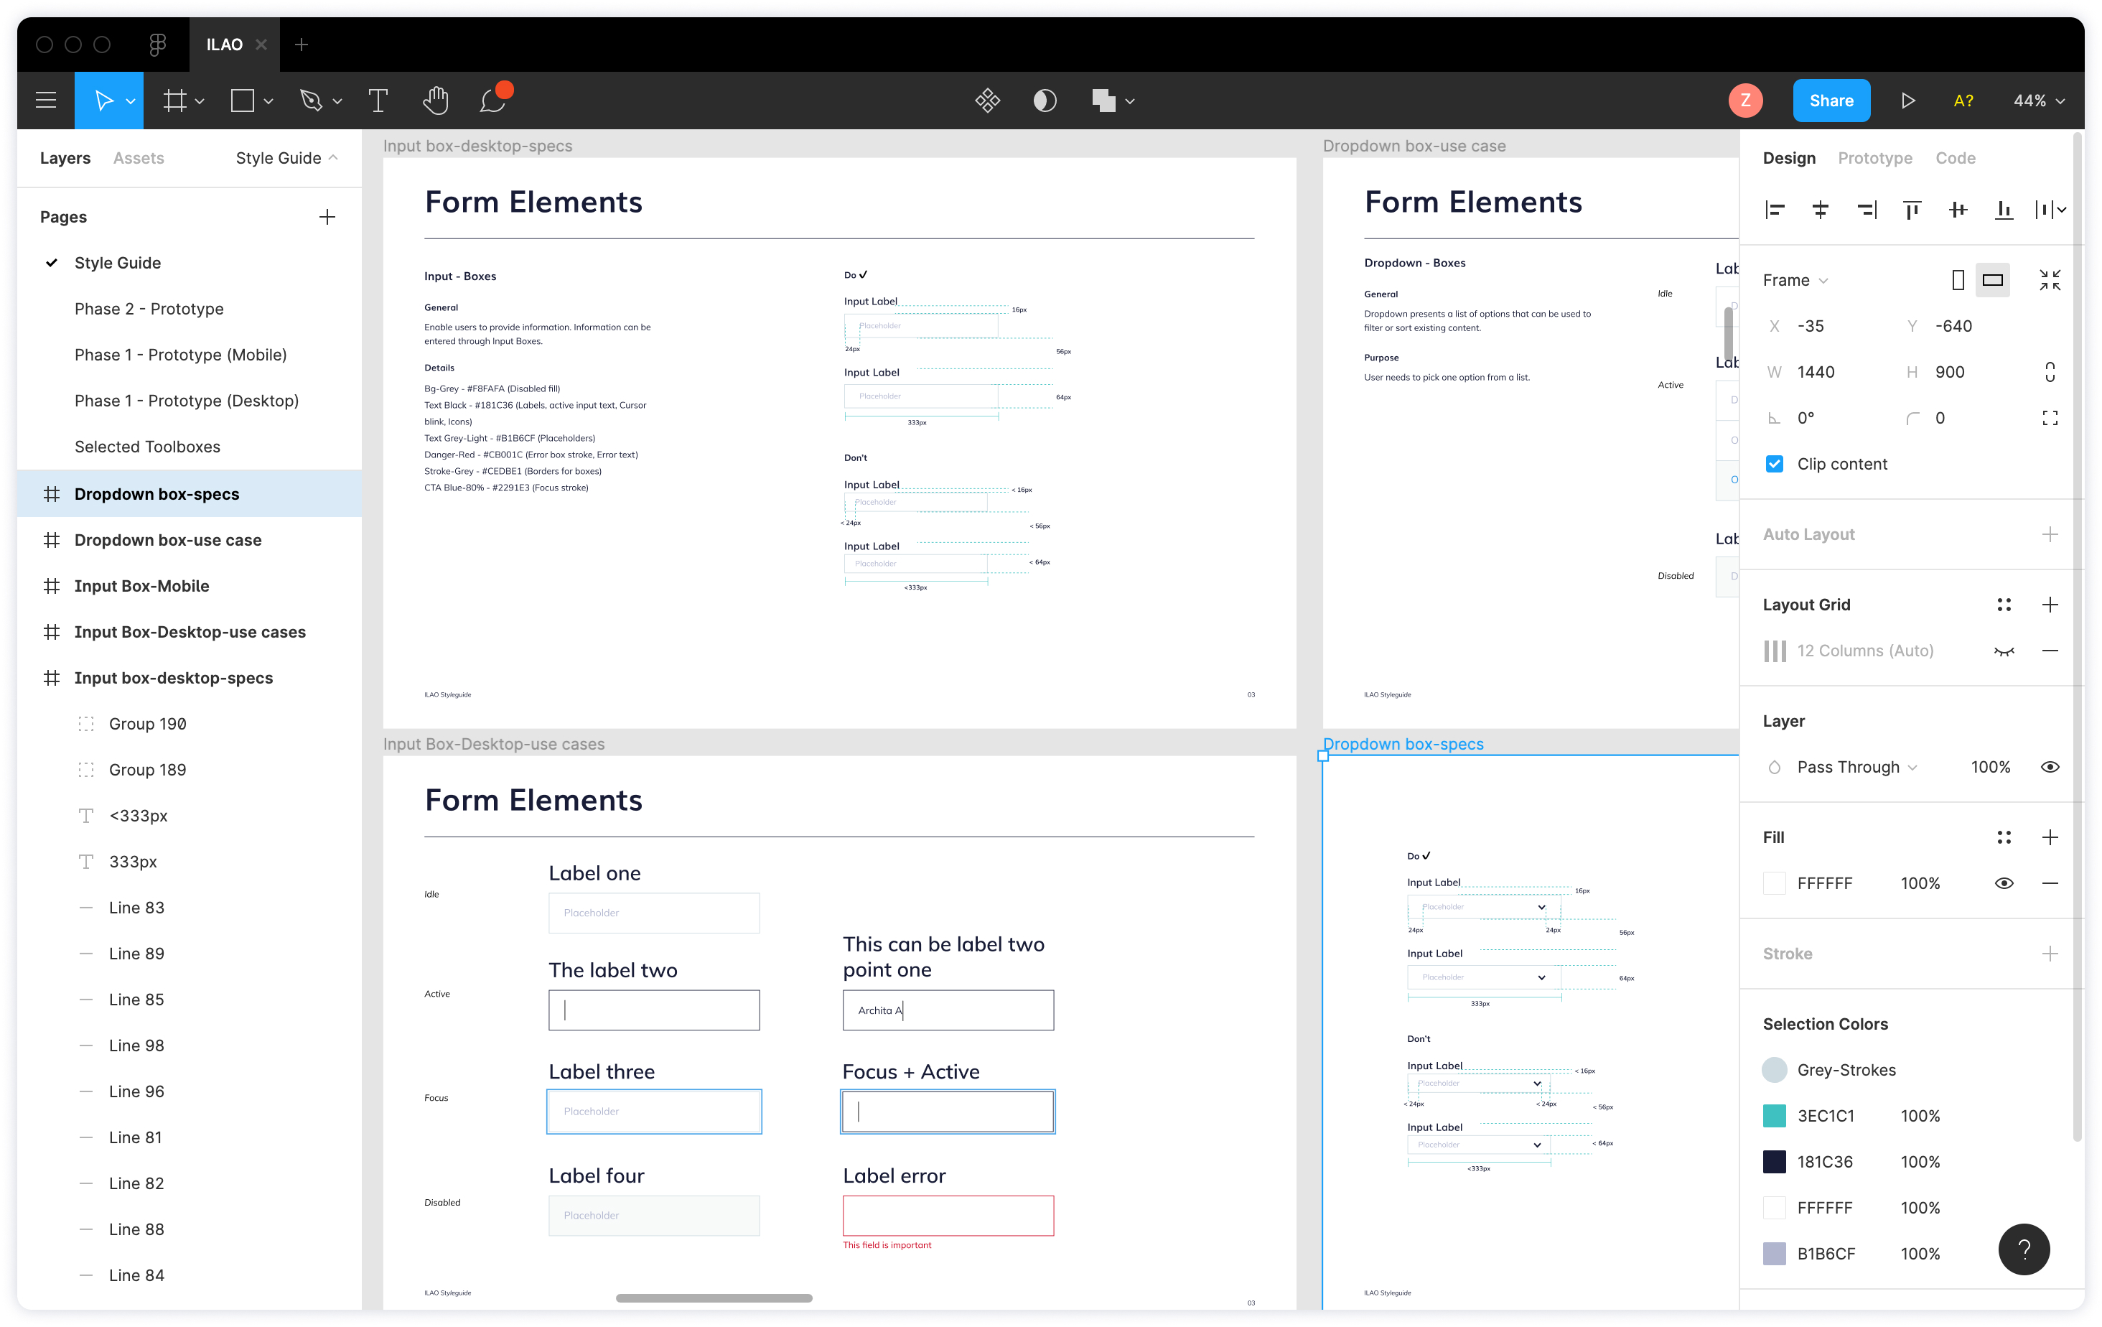This screenshot has width=2102, height=1327.
Task: Select the Text tool
Action: [377, 100]
